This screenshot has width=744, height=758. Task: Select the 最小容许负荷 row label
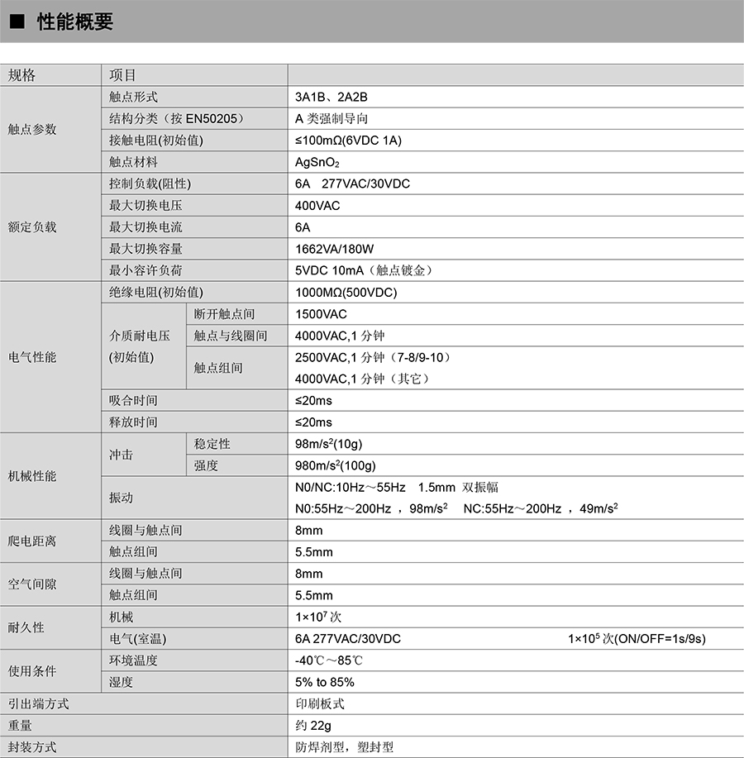[x=145, y=270]
